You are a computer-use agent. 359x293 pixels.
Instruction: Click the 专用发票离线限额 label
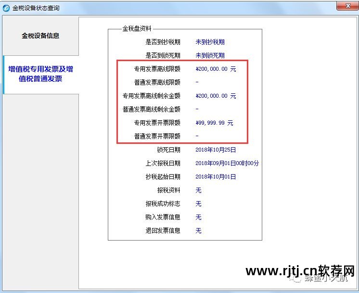click(157, 69)
